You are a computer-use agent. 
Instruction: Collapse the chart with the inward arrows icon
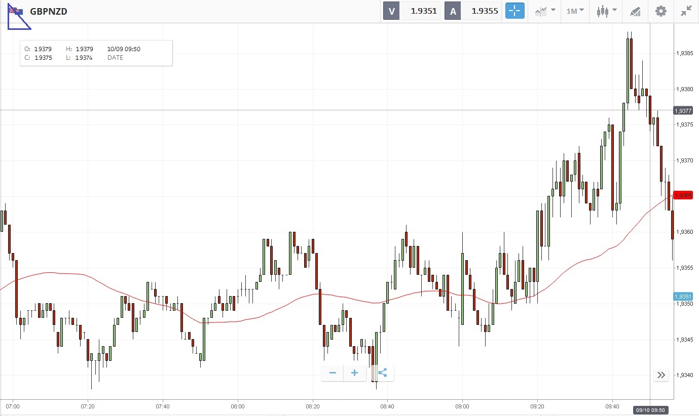click(x=686, y=11)
